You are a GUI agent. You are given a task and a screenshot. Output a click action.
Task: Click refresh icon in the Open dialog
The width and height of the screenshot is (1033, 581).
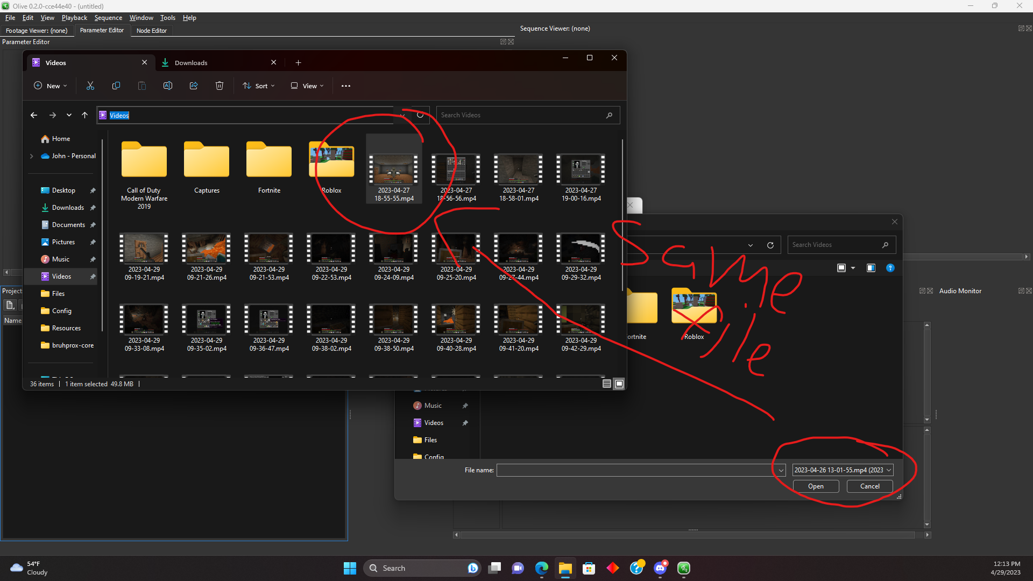[x=770, y=245]
